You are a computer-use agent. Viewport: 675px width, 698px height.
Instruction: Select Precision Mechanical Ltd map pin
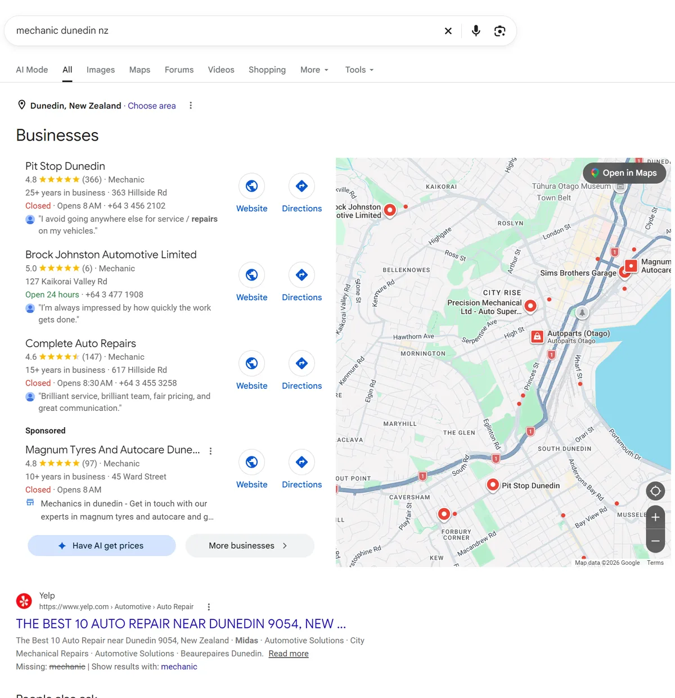[530, 306]
